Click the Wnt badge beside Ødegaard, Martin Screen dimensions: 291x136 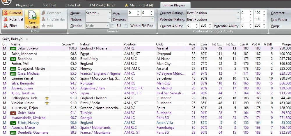coord(13,69)
